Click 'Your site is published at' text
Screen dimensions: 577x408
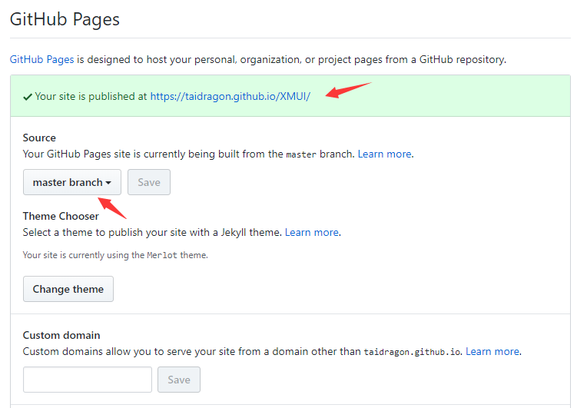91,96
